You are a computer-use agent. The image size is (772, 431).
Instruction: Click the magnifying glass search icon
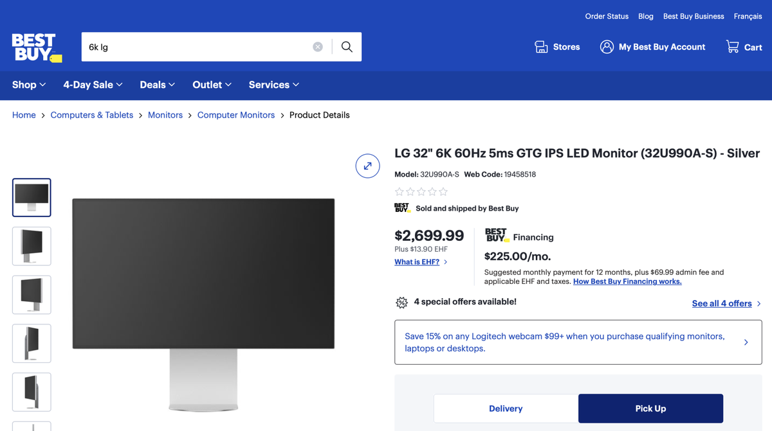347,47
